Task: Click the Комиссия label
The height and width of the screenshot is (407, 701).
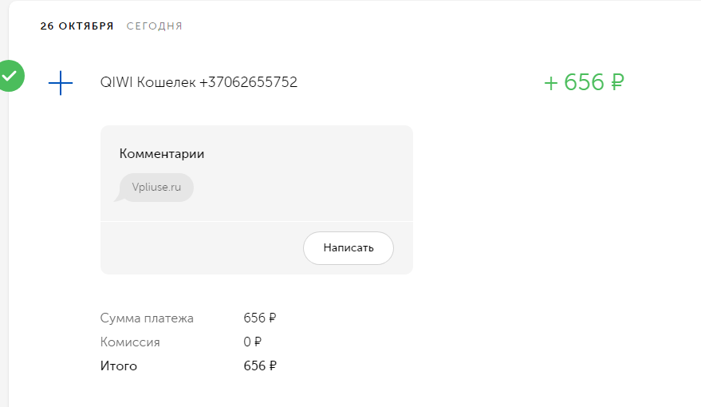Action: point(130,342)
